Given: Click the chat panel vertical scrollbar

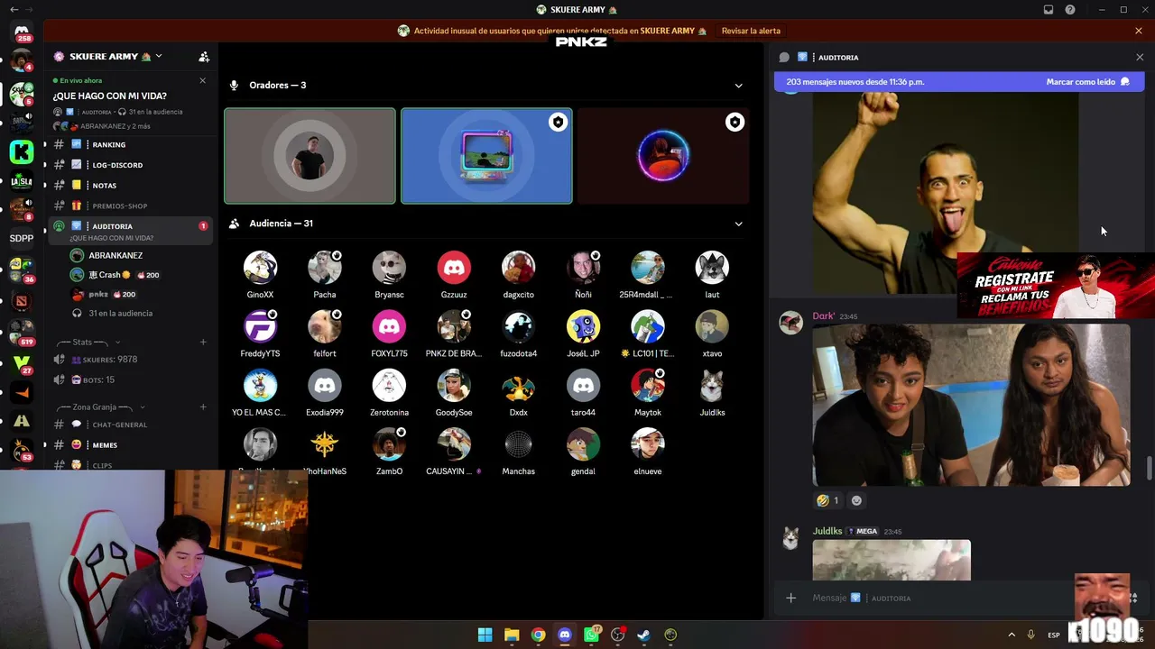Looking at the screenshot, I should tap(1149, 469).
